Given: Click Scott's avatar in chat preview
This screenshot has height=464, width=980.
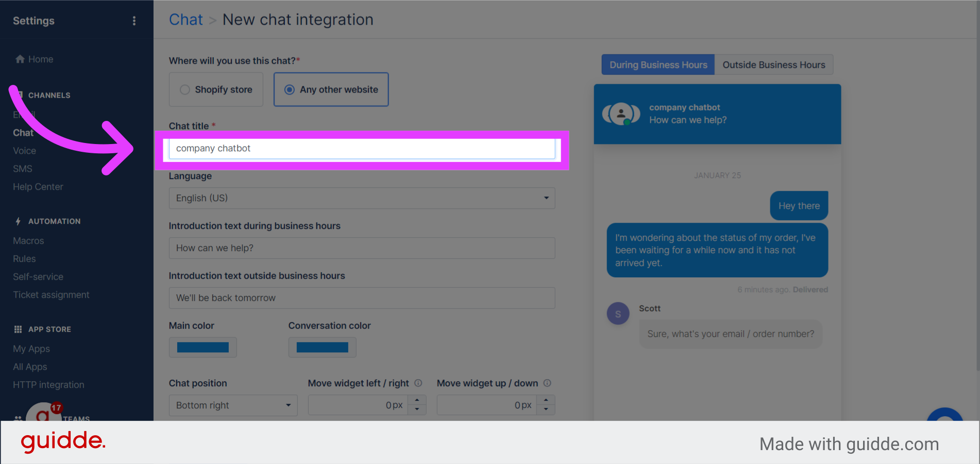Looking at the screenshot, I should coord(618,313).
